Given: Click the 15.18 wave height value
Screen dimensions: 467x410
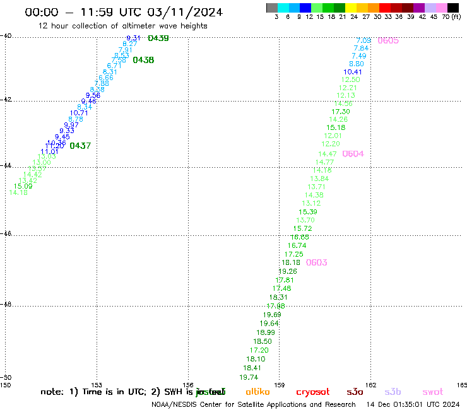Looking at the screenshot, I should pyautogui.click(x=336, y=128).
